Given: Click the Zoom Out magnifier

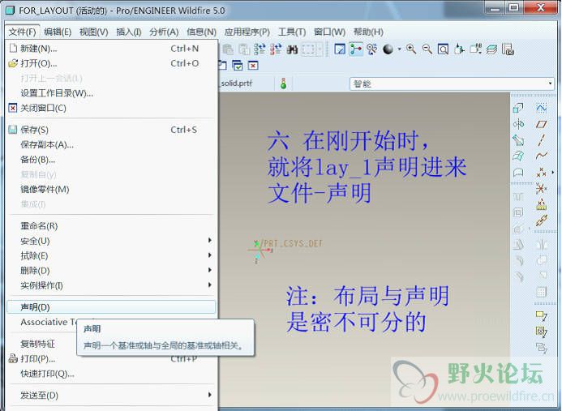Looking at the screenshot, I should pos(427,49).
